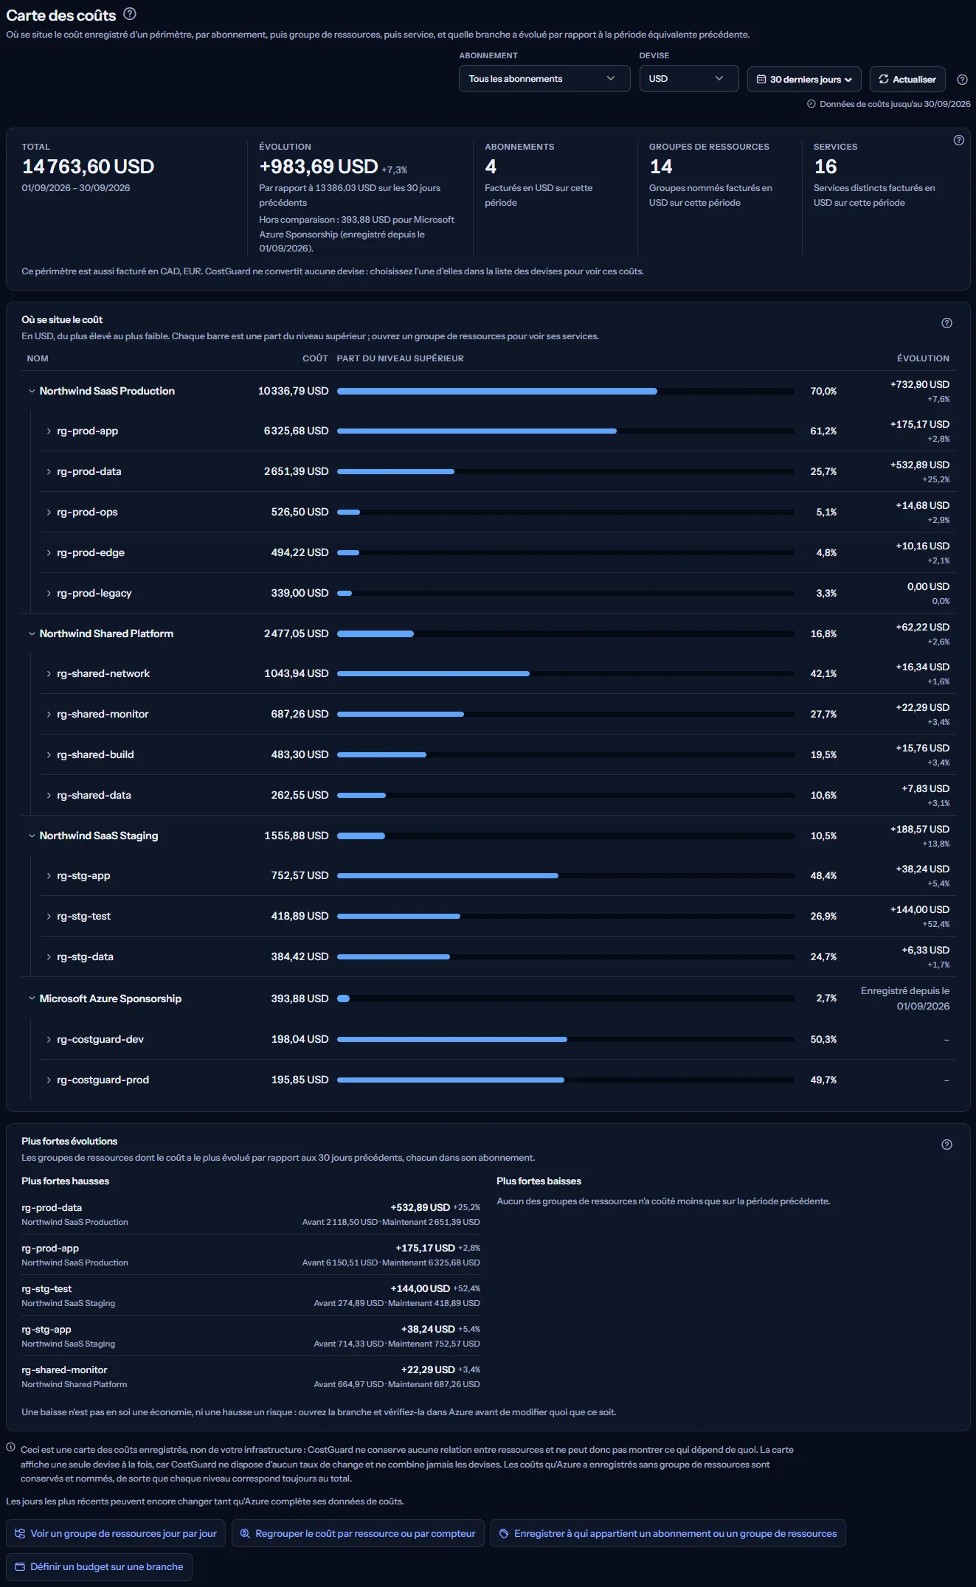Collapse Northwind SaaS Staging subscription
Viewport: 976px width, 1587px height.
tap(32, 836)
